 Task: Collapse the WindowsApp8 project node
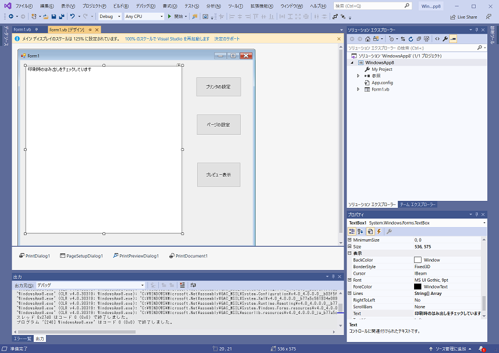pyautogui.click(x=352, y=63)
